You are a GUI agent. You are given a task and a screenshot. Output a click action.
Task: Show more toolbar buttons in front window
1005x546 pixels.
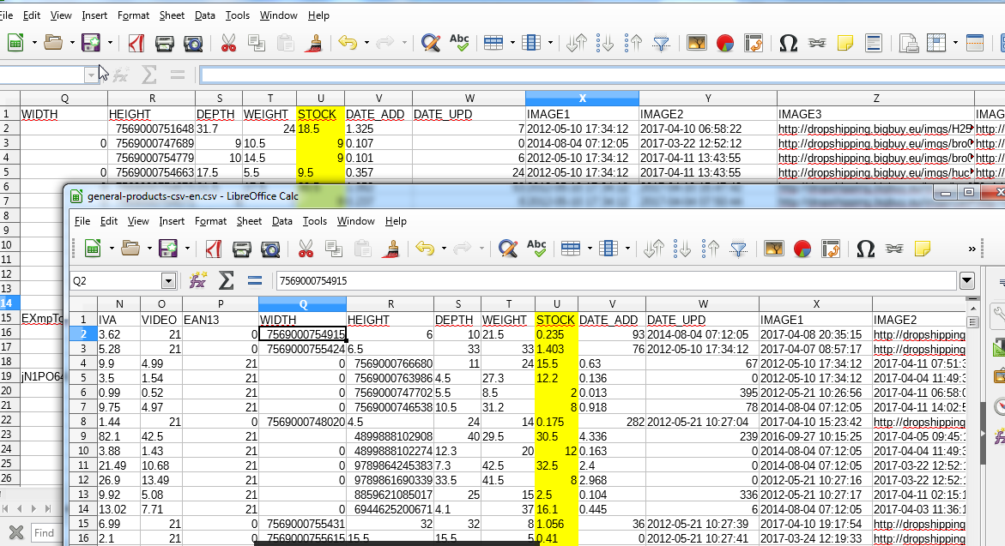pyautogui.click(x=972, y=249)
